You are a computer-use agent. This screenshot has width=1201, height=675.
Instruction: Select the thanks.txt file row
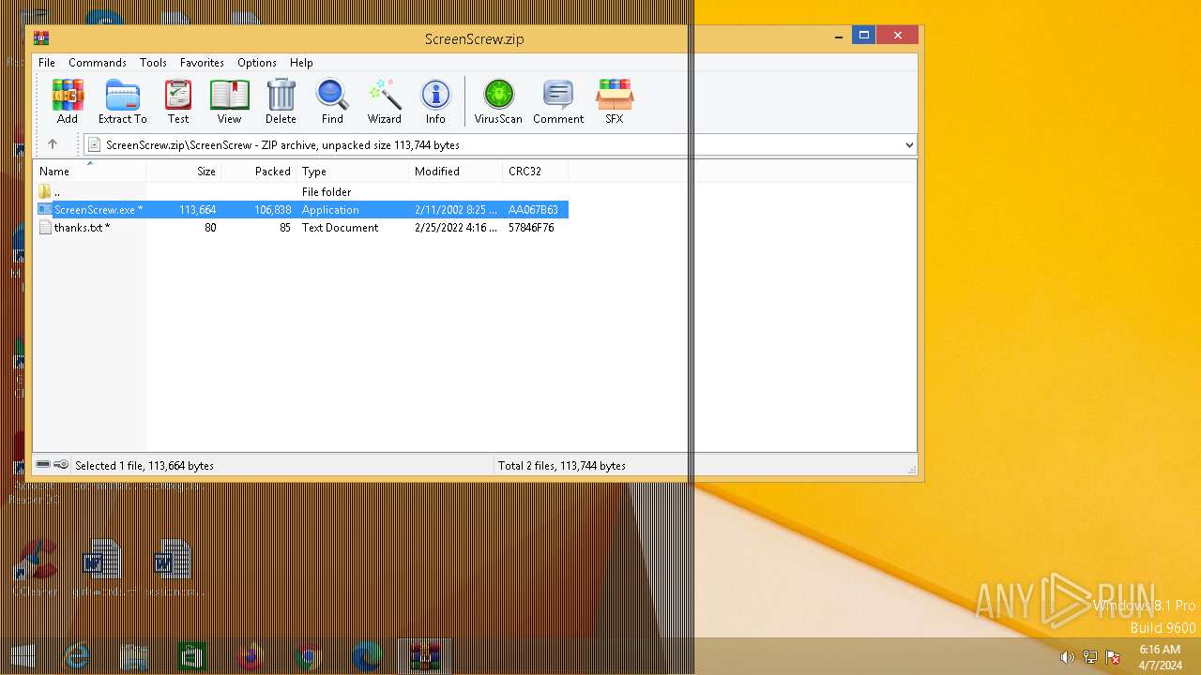point(301,228)
